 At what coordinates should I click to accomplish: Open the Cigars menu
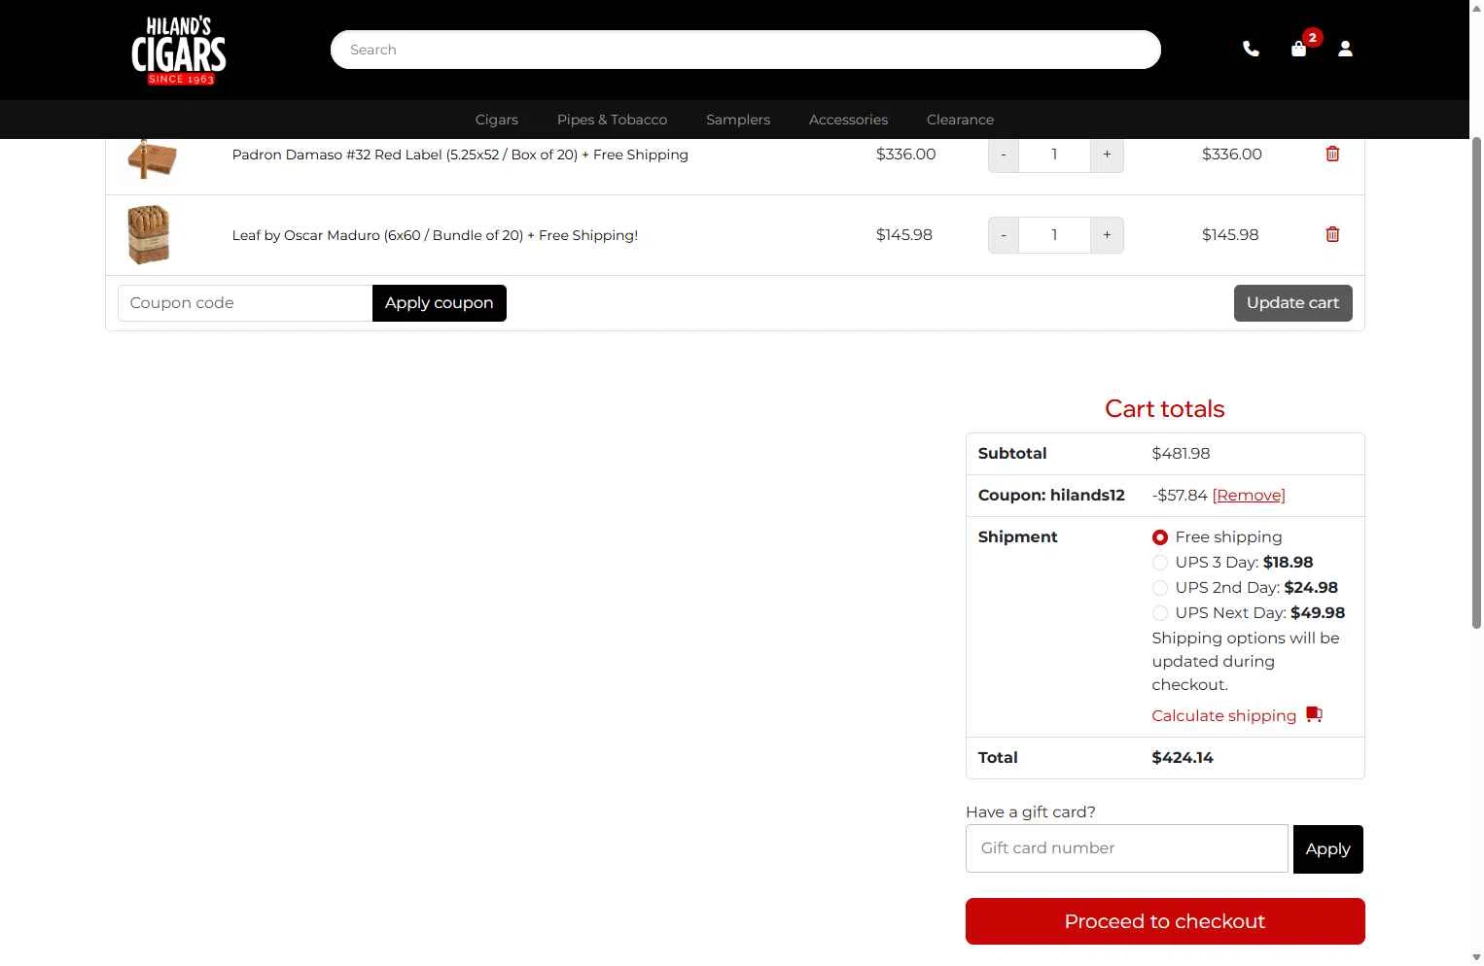point(497,120)
